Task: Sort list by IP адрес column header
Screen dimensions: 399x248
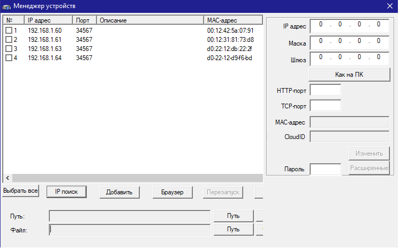Action: click(x=48, y=20)
